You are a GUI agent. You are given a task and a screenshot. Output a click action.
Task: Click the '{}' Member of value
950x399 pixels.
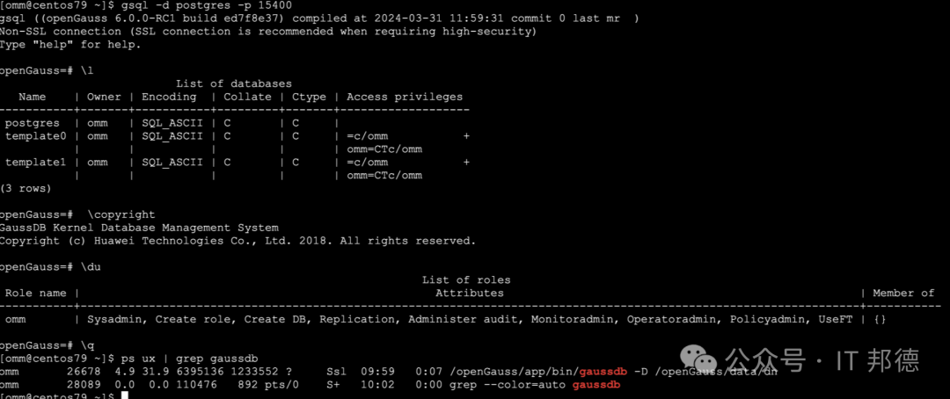point(880,319)
